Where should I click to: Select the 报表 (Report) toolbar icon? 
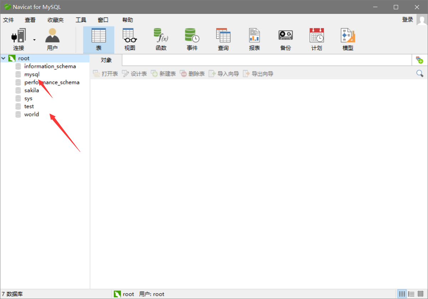point(255,40)
